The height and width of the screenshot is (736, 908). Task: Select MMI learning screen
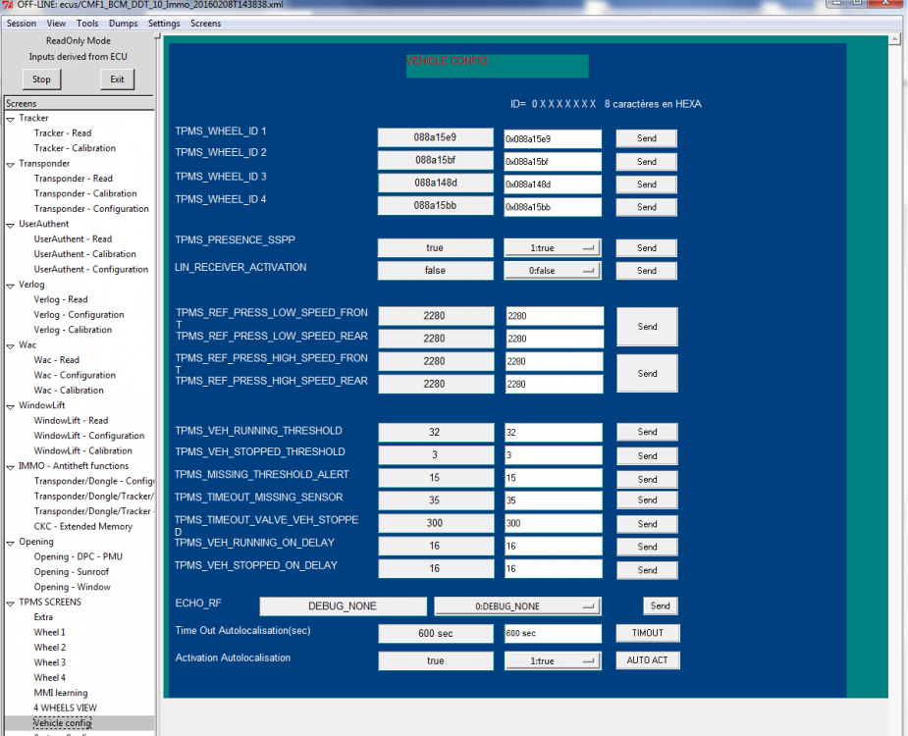pyautogui.click(x=61, y=693)
